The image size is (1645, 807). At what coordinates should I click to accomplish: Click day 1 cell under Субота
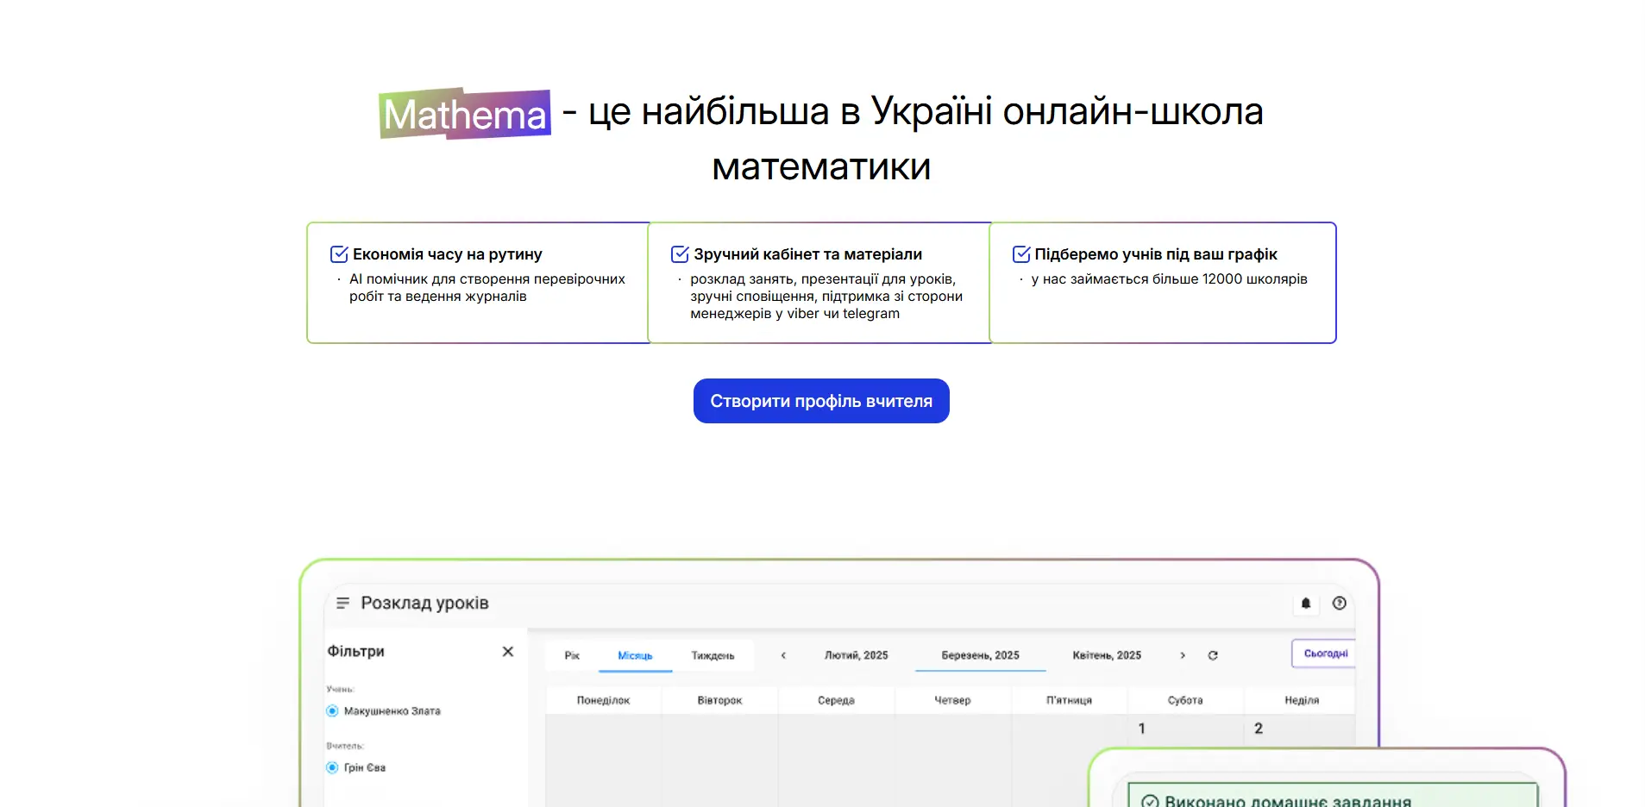(x=1142, y=727)
